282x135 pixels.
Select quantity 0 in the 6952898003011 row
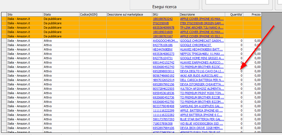[234, 71]
